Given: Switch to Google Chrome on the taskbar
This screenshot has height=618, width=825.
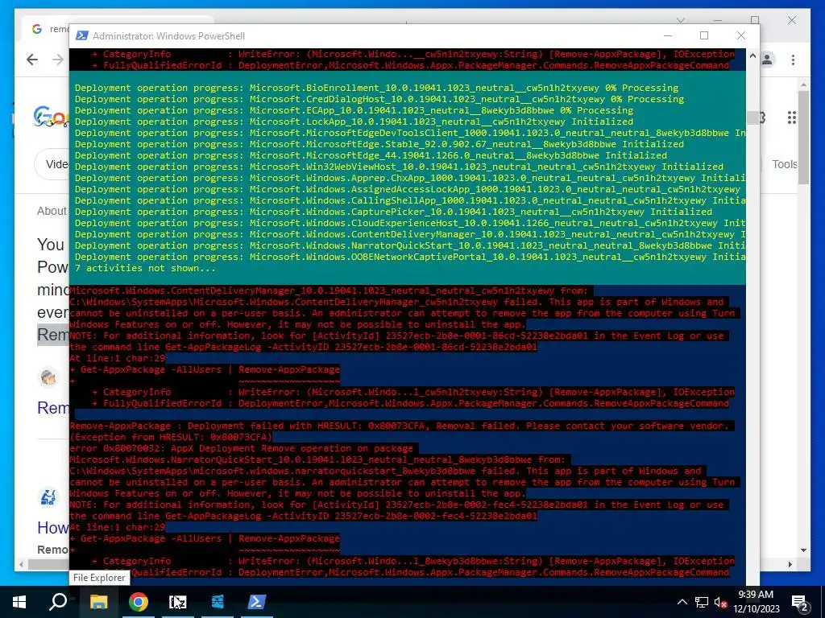Looking at the screenshot, I should 139,602.
